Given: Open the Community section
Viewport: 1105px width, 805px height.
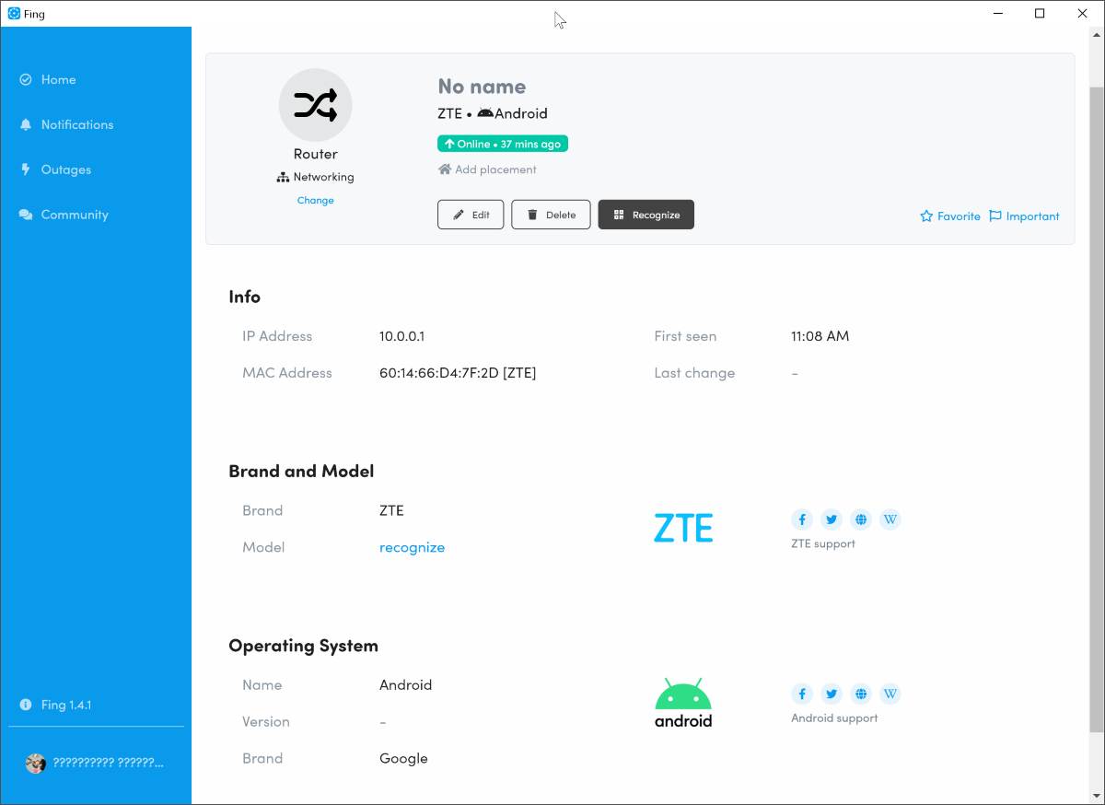Looking at the screenshot, I should point(75,215).
